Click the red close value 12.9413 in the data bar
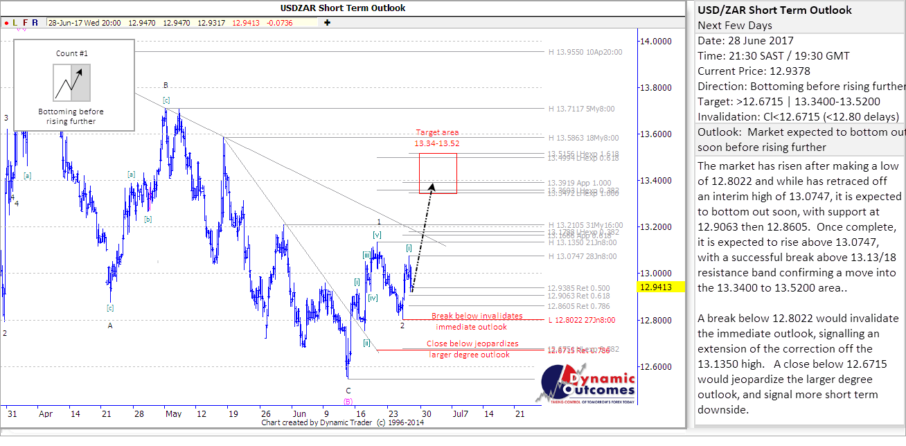The image size is (906, 446). 246,23
